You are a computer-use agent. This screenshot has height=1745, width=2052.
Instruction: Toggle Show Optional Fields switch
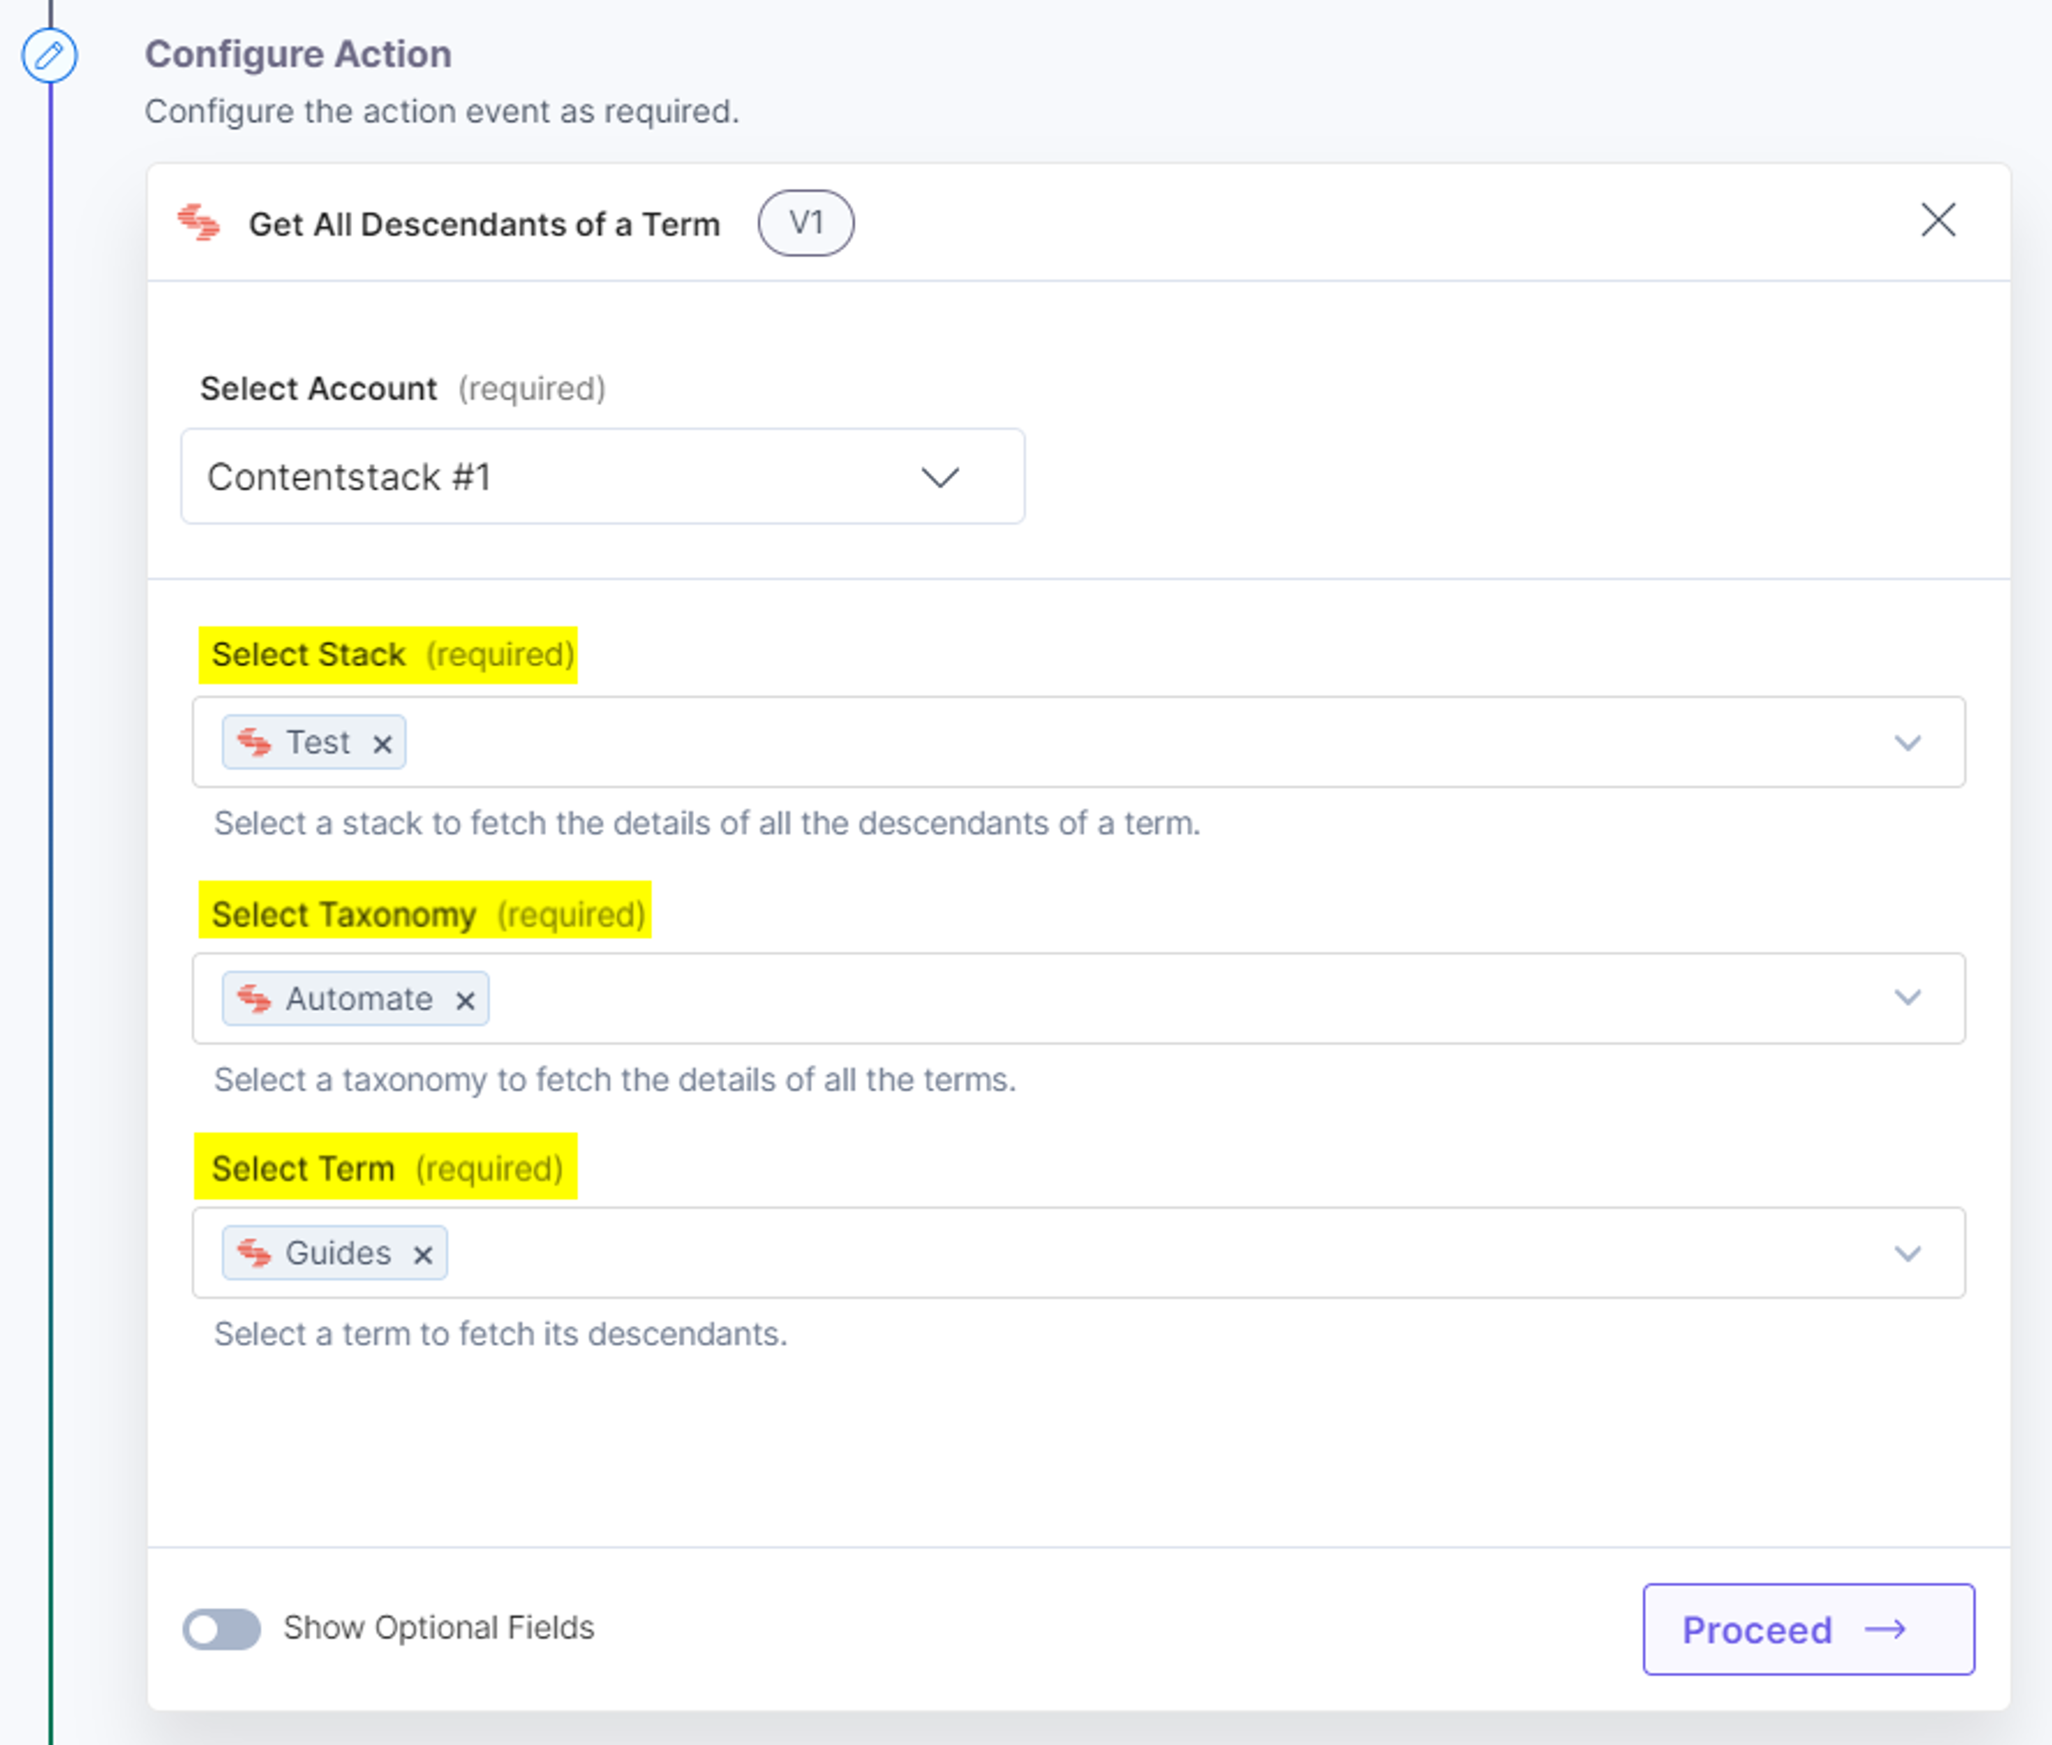point(222,1628)
